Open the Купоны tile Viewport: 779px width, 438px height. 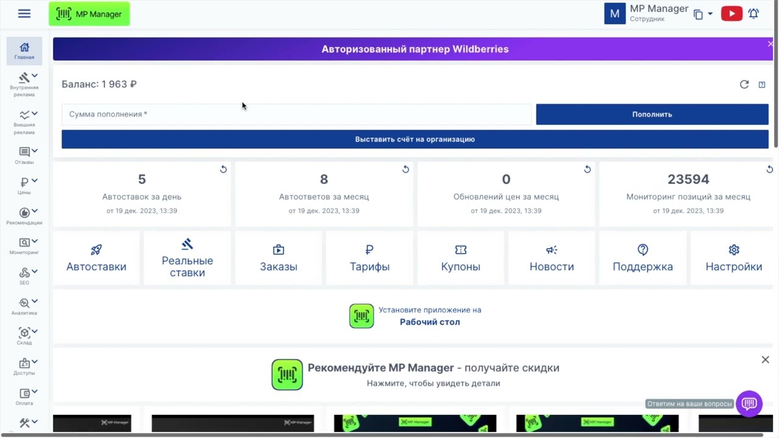[x=461, y=259]
